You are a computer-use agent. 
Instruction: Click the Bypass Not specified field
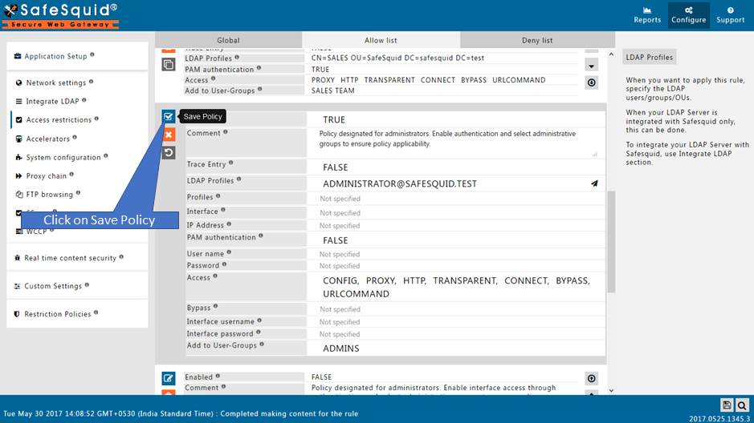click(456, 309)
